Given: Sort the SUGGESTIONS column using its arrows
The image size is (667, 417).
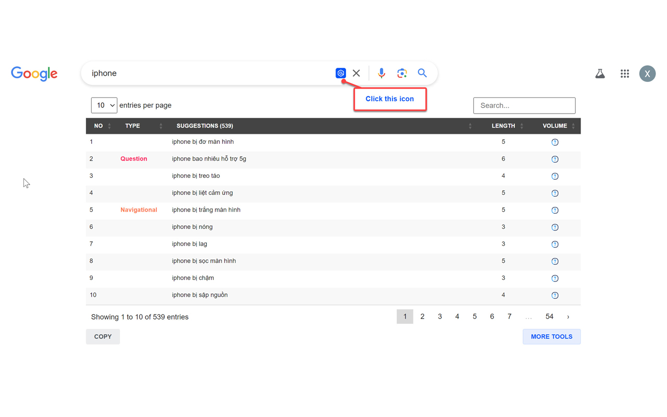Looking at the screenshot, I should (470, 126).
